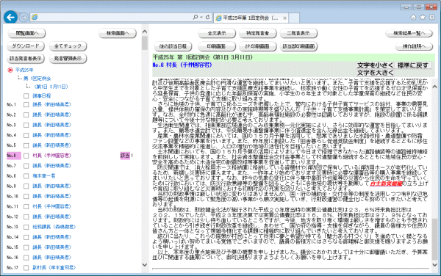The height and width of the screenshot is (276, 441).
Task: Click the highlighted 自主防災組織 search hit
Action: [386, 184]
